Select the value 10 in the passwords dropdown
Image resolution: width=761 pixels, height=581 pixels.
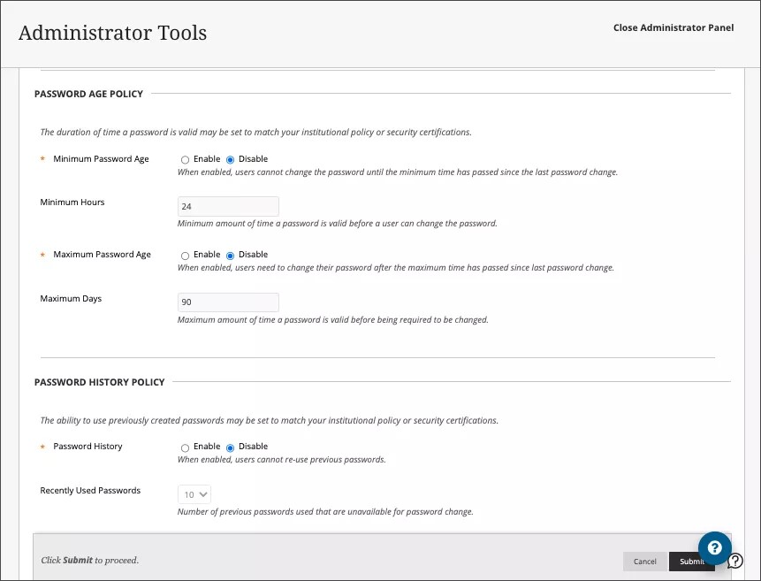coord(189,494)
